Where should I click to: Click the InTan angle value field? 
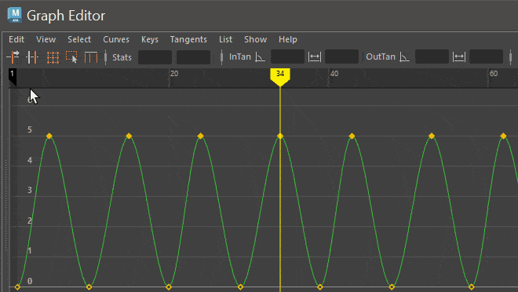point(287,57)
